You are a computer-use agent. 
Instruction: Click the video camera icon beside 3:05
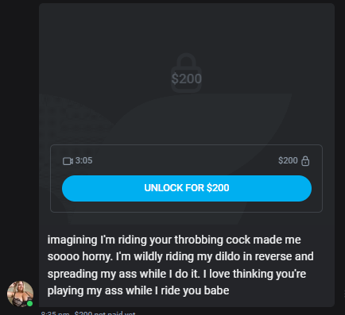point(68,161)
